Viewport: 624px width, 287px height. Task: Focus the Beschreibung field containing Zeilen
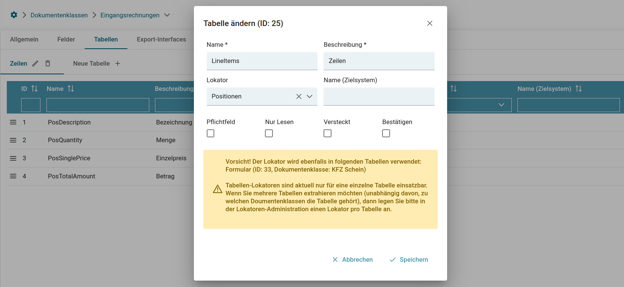[x=379, y=61]
